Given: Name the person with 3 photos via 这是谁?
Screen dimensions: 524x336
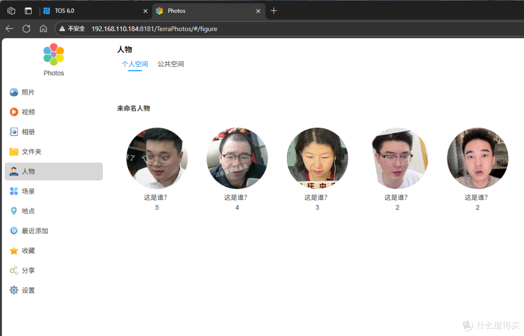Looking at the screenshot, I should pos(316,197).
